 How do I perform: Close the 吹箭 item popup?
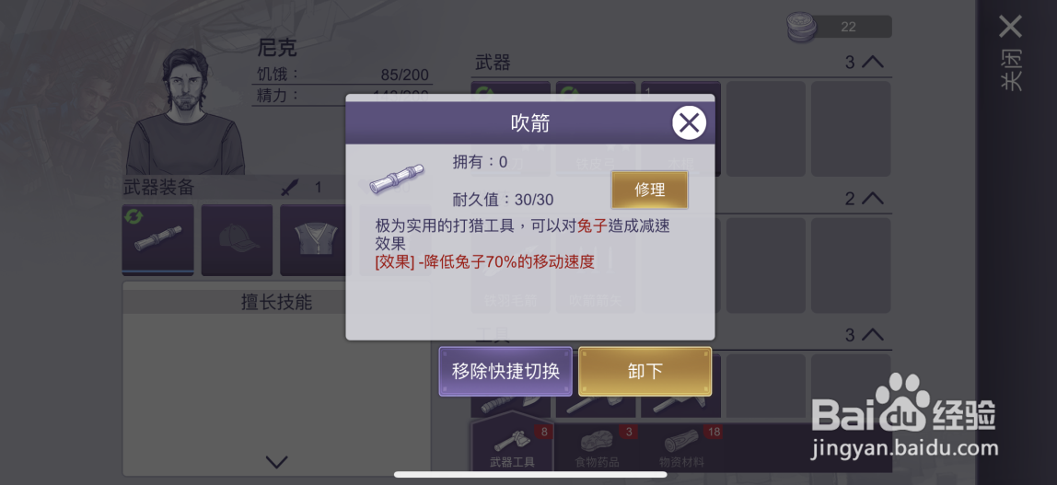[x=689, y=122]
